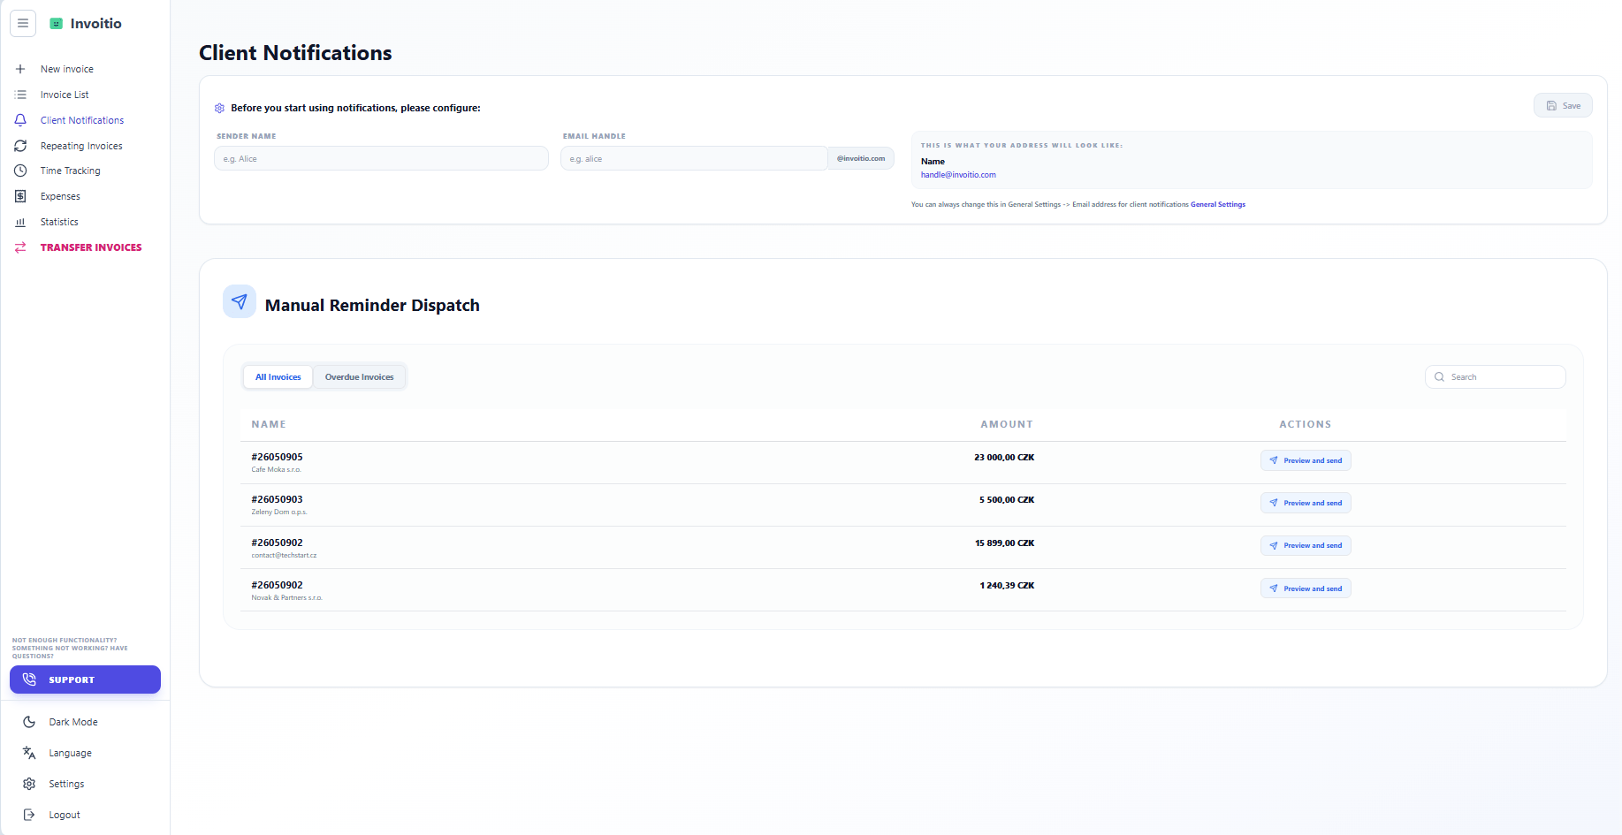This screenshot has width=1622, height=835.
Task: Click the Search invoices field
Action: (1495, 377)
